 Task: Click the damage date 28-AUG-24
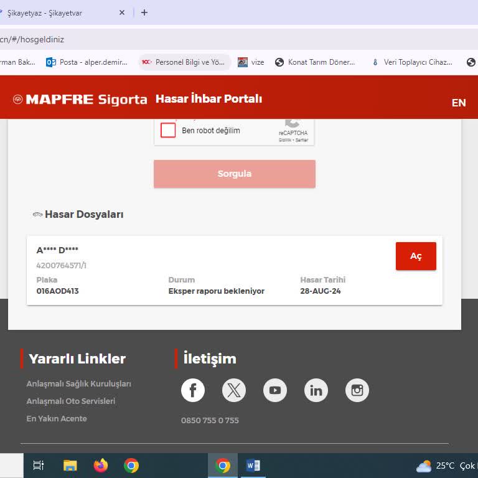[x=321, y=291]
